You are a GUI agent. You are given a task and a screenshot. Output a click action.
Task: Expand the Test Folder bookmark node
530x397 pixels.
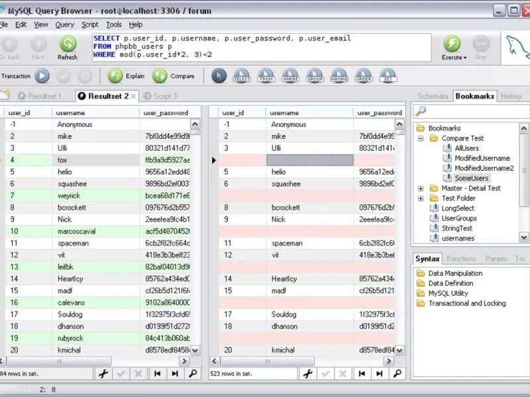pyautogui.click(x=421, y=198)
